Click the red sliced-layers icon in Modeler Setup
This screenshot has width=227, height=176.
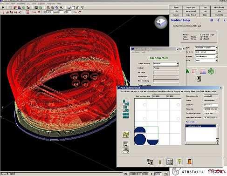[x=194, y=71]
